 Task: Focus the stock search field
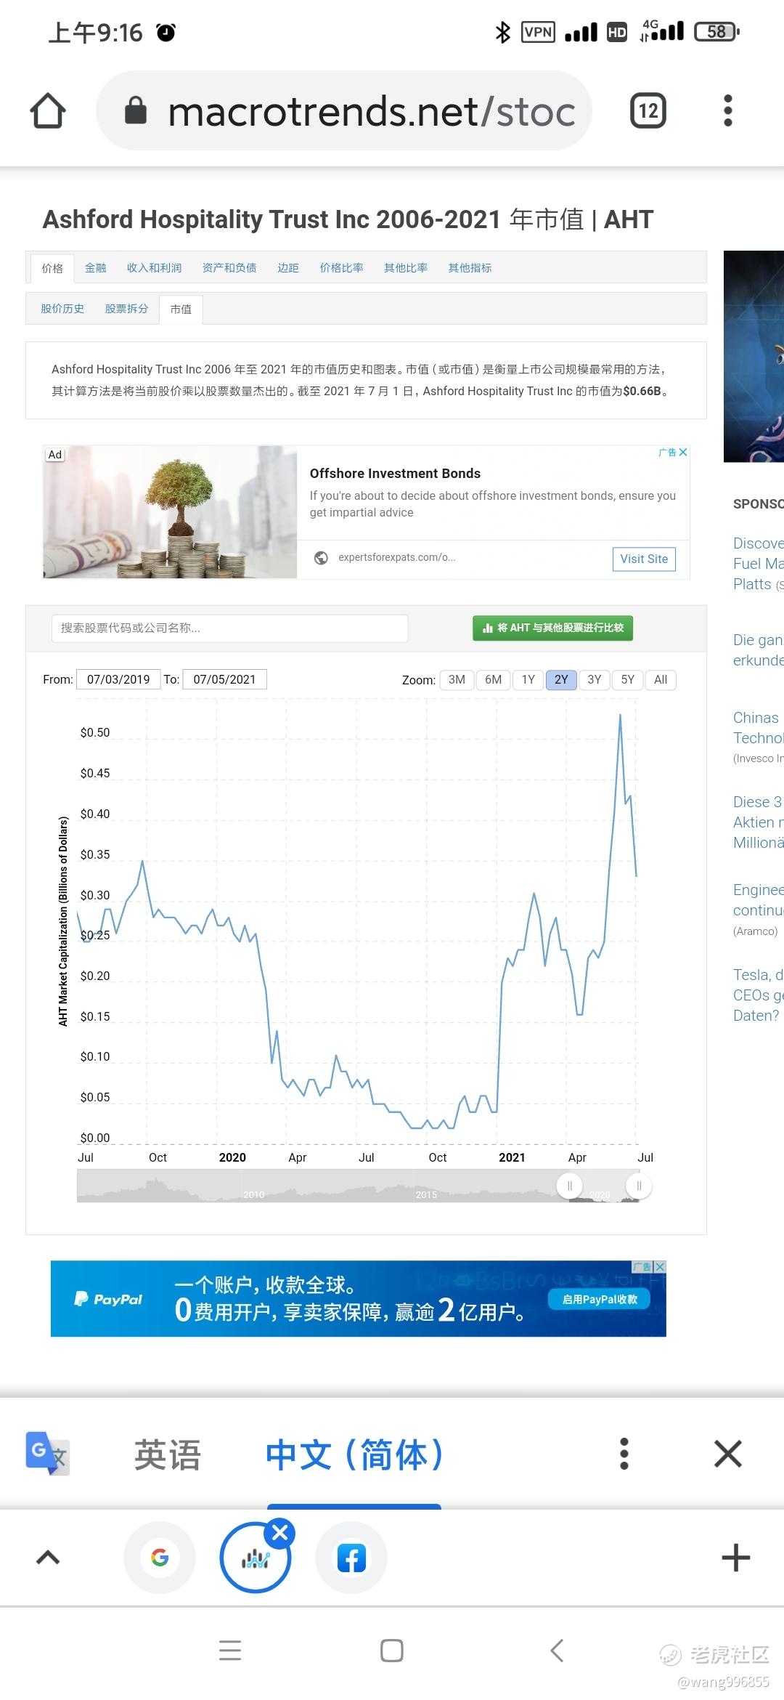pyautogui.click(x=229, y=628)
